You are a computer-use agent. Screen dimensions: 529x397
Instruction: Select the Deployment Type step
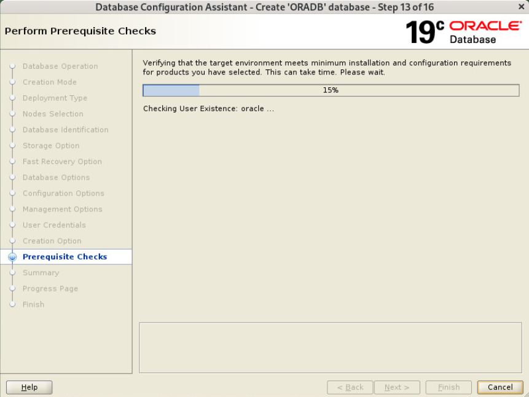(55, 98)
